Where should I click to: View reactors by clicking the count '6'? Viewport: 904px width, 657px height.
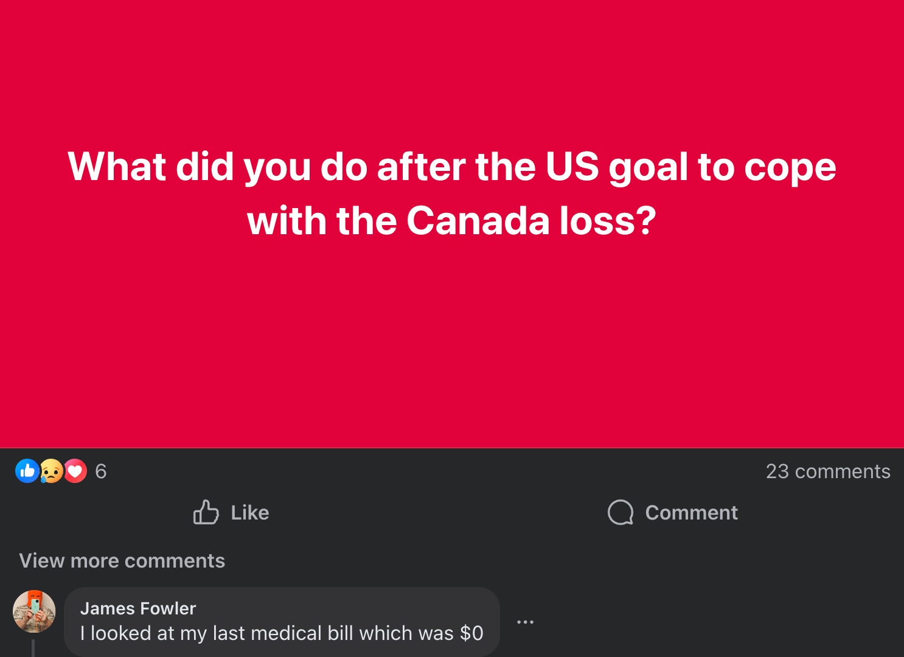(100, 471)
